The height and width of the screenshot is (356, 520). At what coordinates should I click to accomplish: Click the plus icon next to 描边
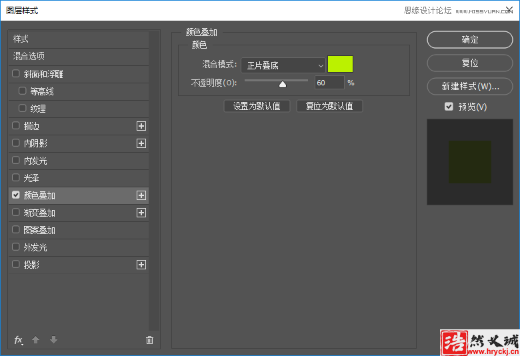pyautogui.click(x=141, y=126)
